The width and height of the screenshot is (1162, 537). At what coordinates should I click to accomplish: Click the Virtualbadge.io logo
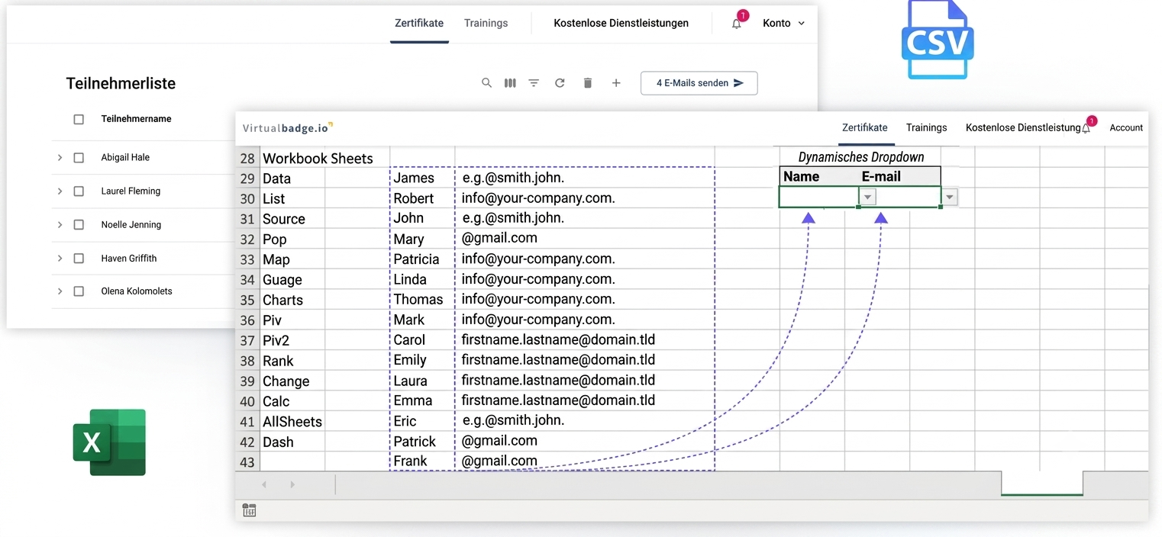pos(288,128)
